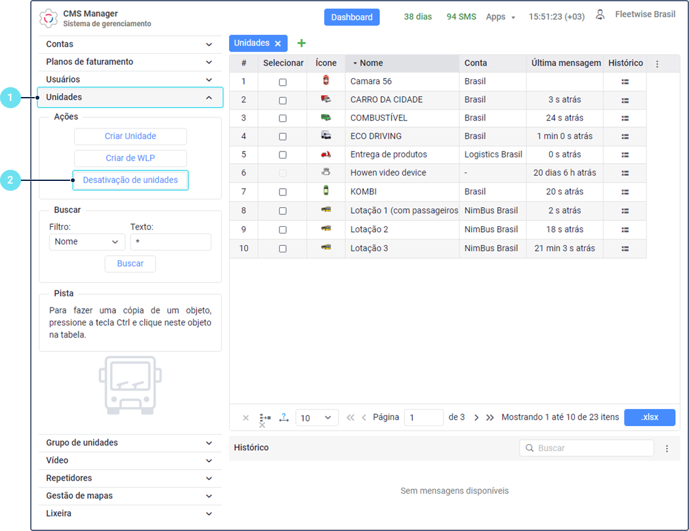The height and width of the screenshot is (531, 689).
Task: Click the KOMBI green unit icon
Action: [x=326, y=191]
